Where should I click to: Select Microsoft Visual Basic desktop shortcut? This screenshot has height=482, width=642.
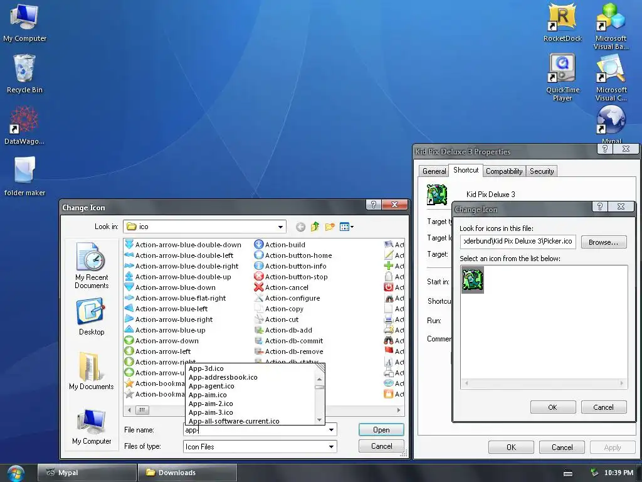point(611,26)
